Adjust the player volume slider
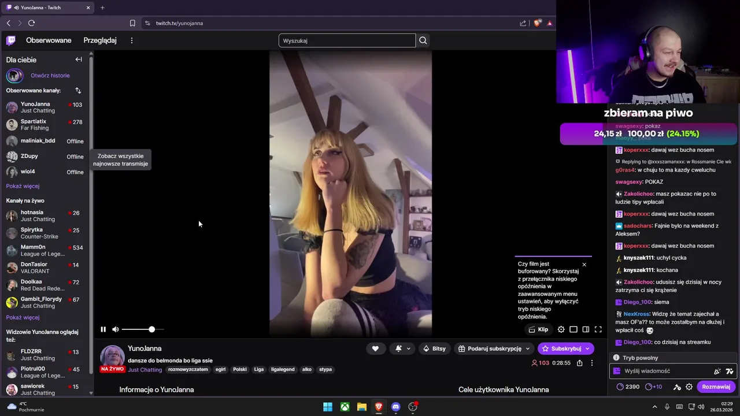The image size is (740, 416). [142, 329]
